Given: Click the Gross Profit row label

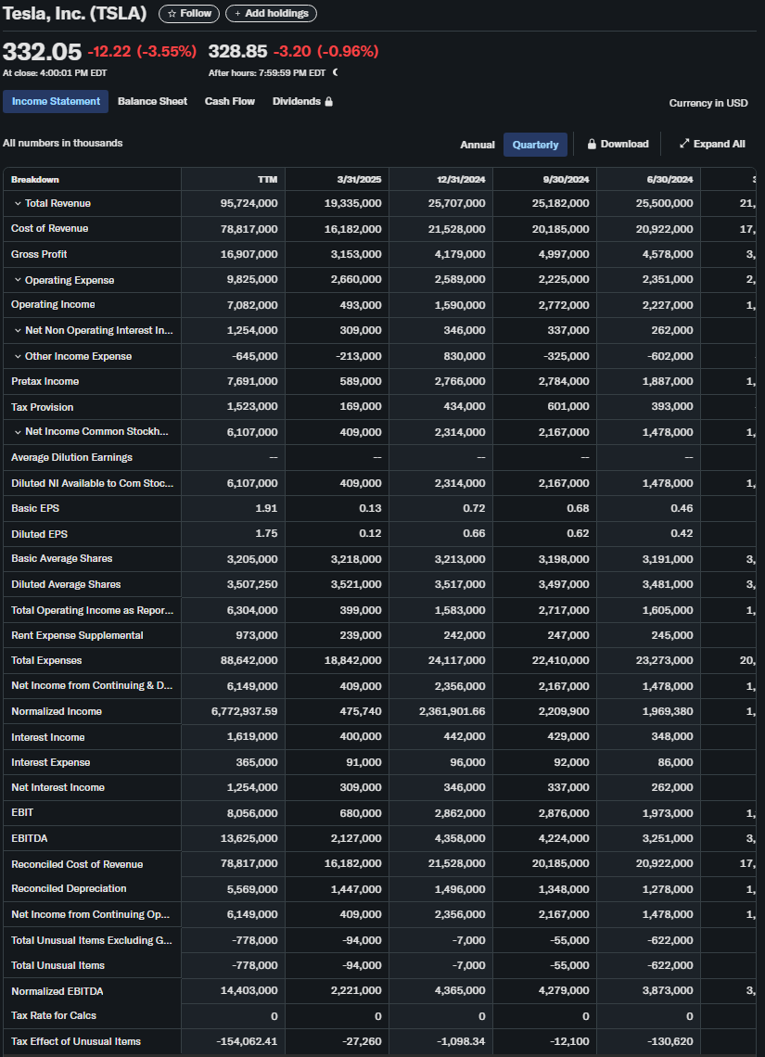Looking at the screenshot, I should point(39,254).
